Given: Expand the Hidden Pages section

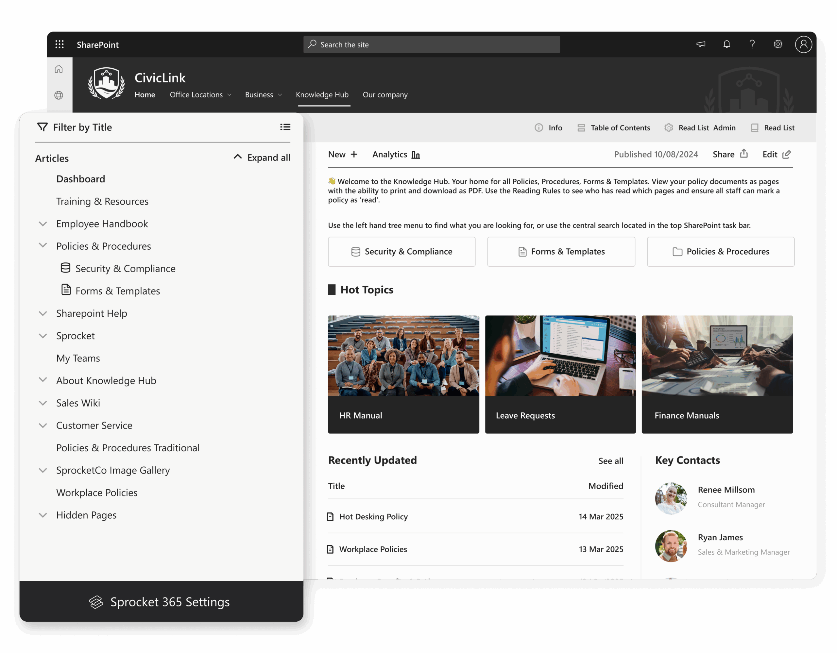Looking at the screenshot, I should (43, 515).
